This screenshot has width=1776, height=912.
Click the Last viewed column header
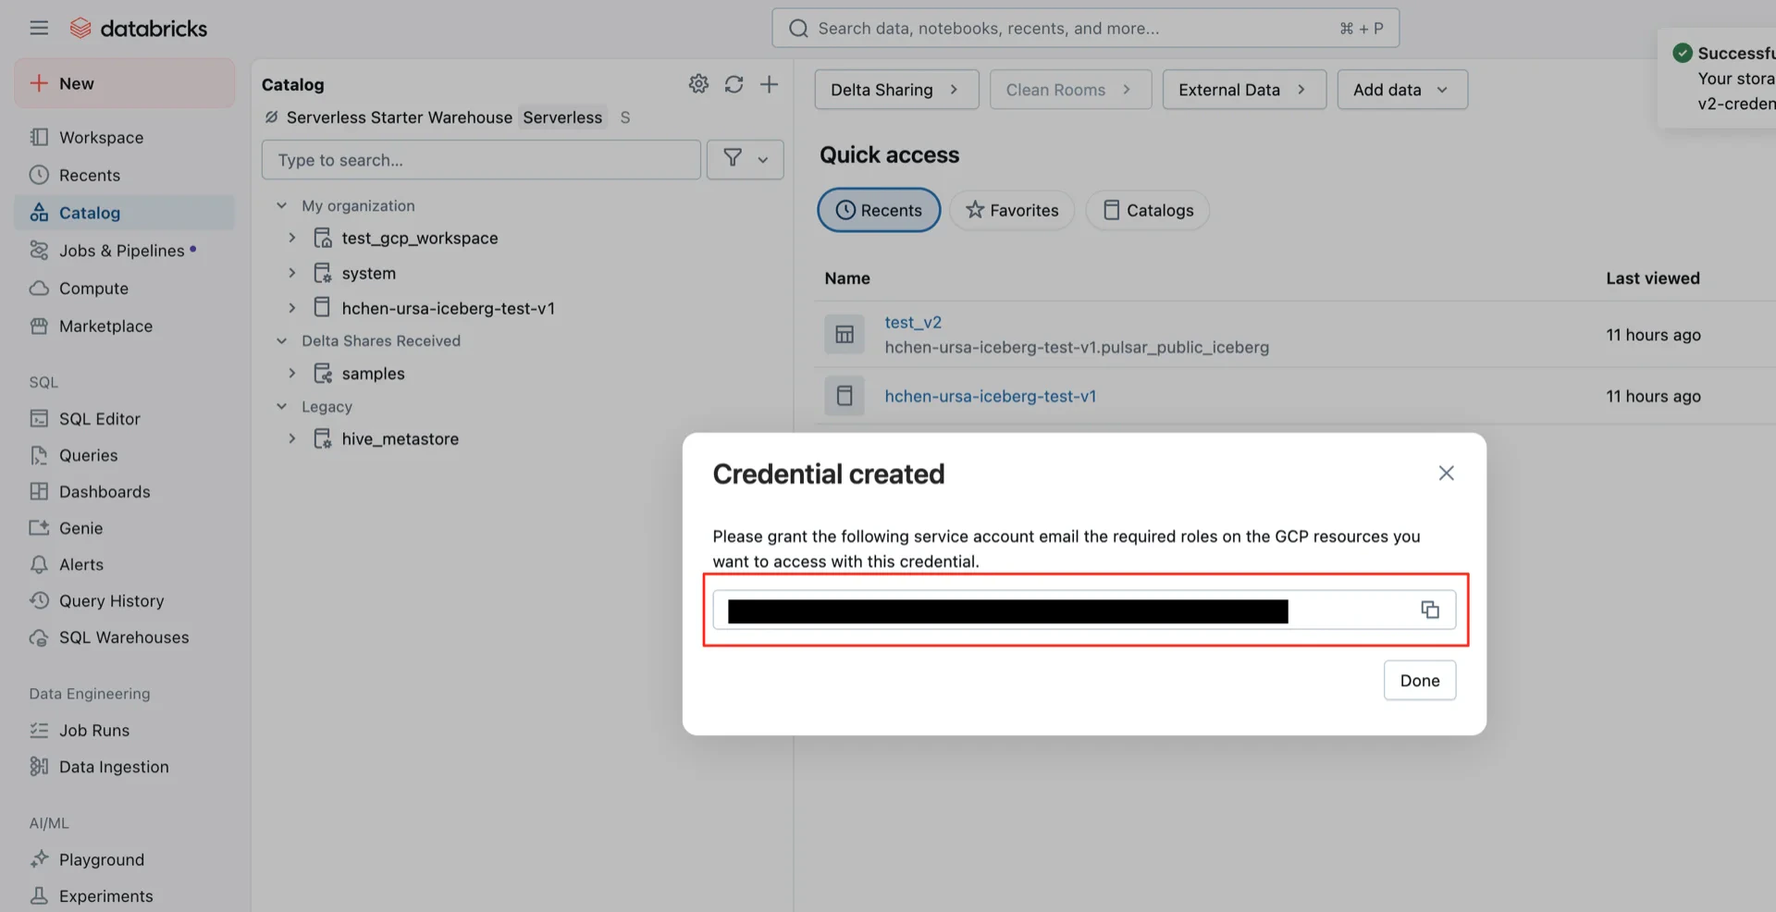tap(1653, 278)
